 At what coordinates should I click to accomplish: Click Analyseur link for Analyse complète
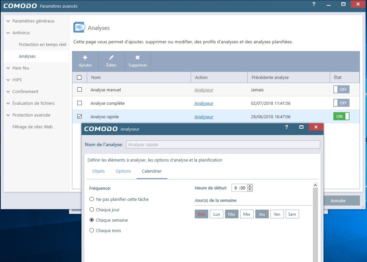coord(204,103)
